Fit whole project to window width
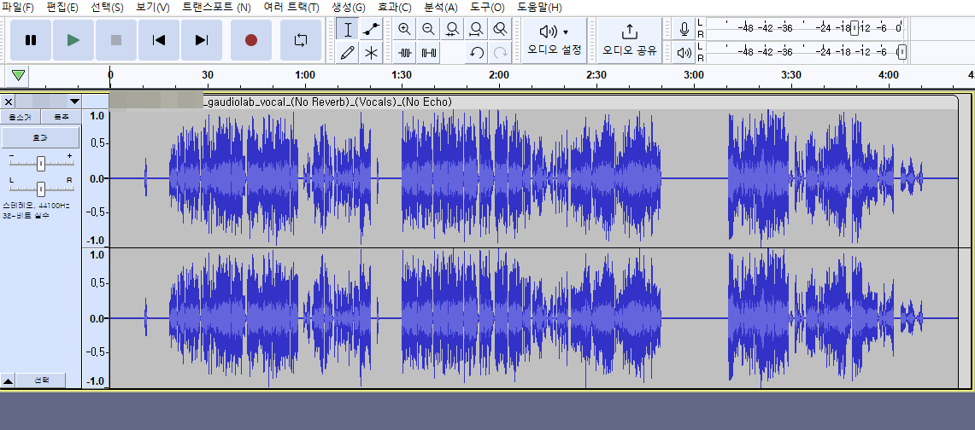This screenshot has width=975, height=430. point(476,29)
